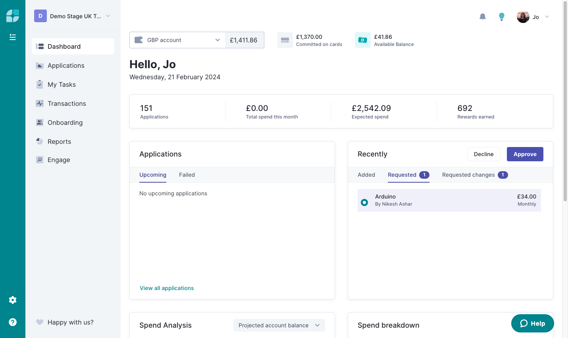Image resolution: width=568 pixels, height=338 pixels.
Task: Click the Committed on cards card icon
Action: tap(285, 40)
